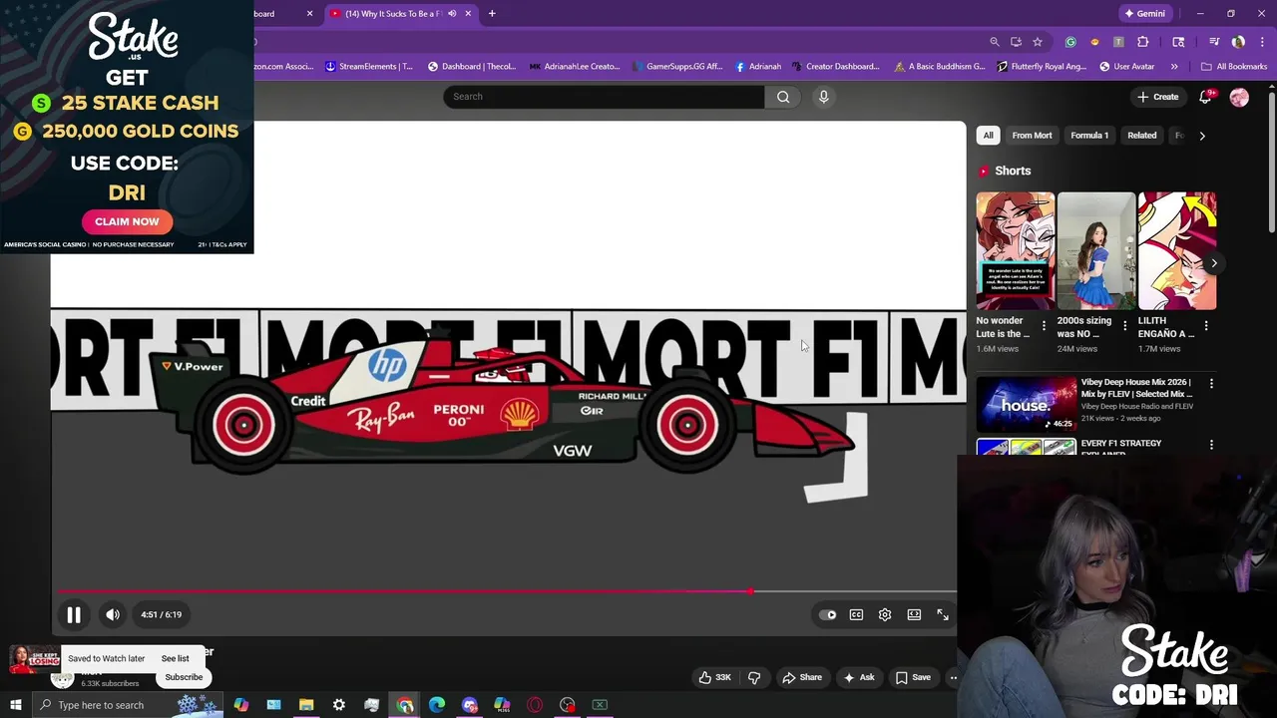This screenshot has height=718, width=1277.
Task: Save the video to a playlist
Action: pos(913,678)
